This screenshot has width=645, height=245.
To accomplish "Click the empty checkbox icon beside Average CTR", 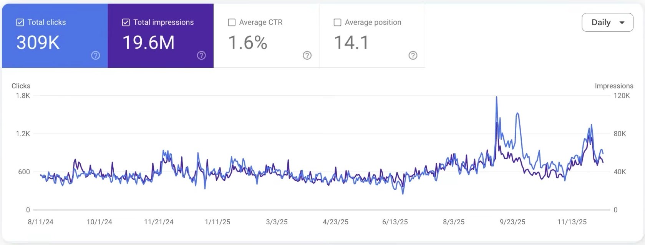I will [231, 22].
